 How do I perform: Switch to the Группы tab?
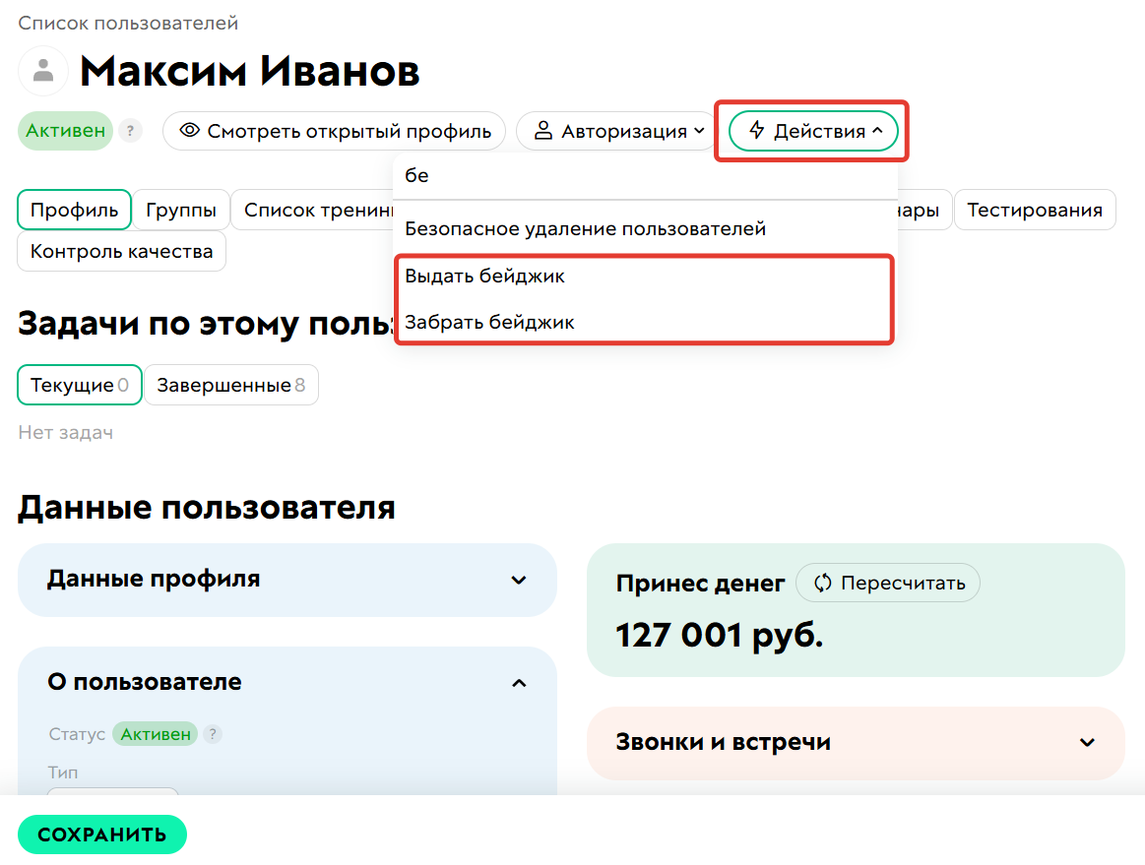click(x=180, y=210)
